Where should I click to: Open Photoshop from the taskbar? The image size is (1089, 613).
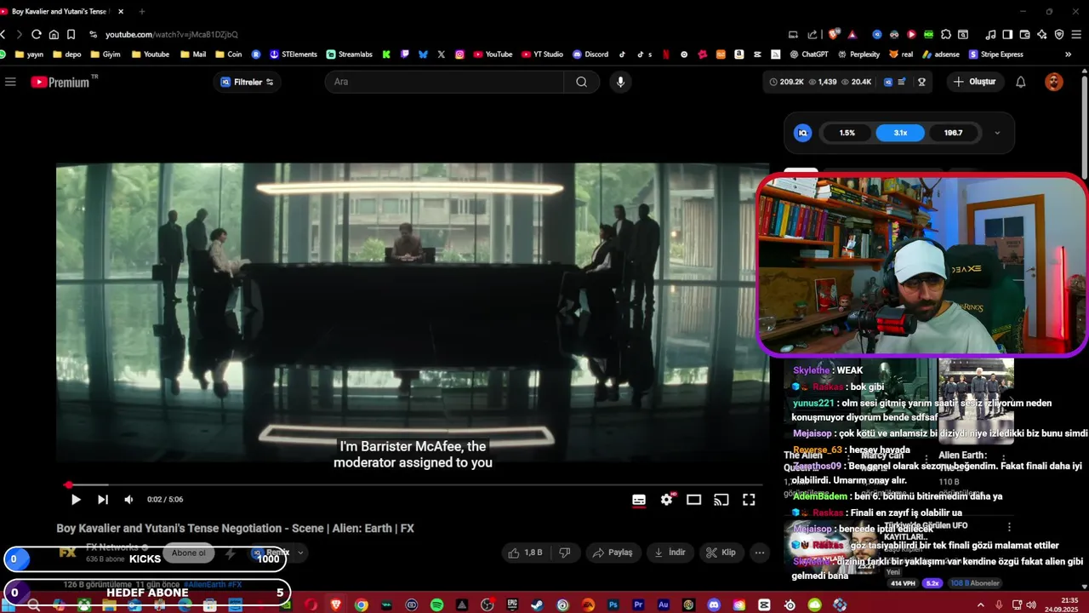click(613, 604)
